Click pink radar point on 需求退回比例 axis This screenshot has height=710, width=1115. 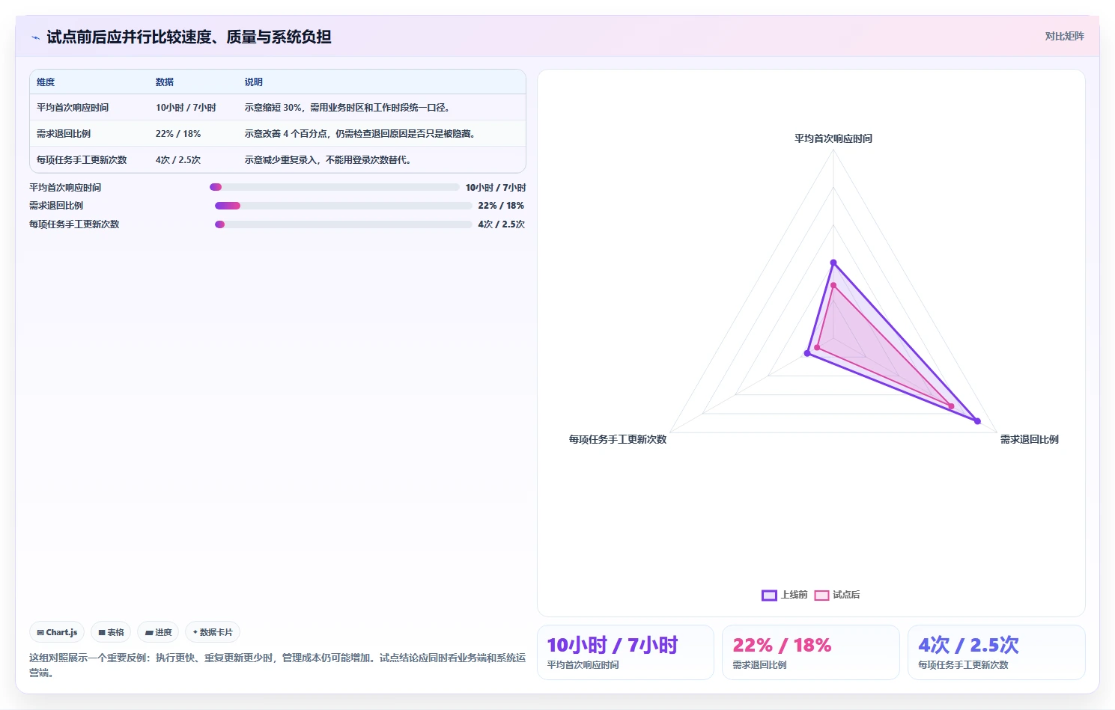click(x=952, y=406)
